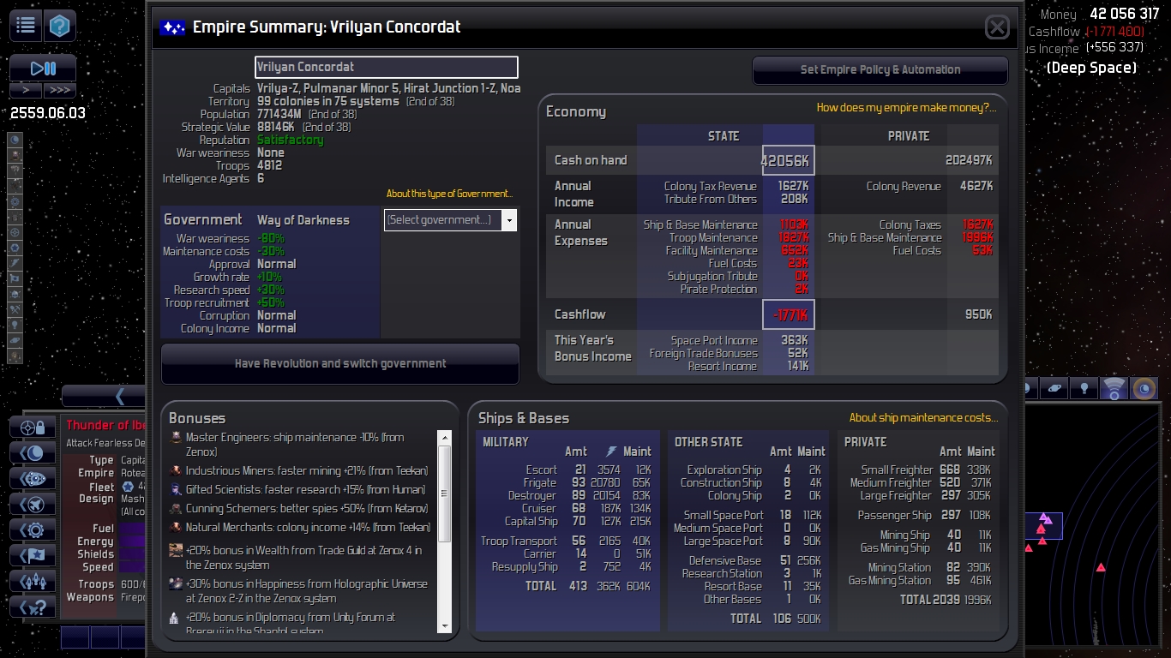The image size is (1171, 658).
Task: Click the Vrilyan Concordat empire flag icon
Action: click(173, 27)
